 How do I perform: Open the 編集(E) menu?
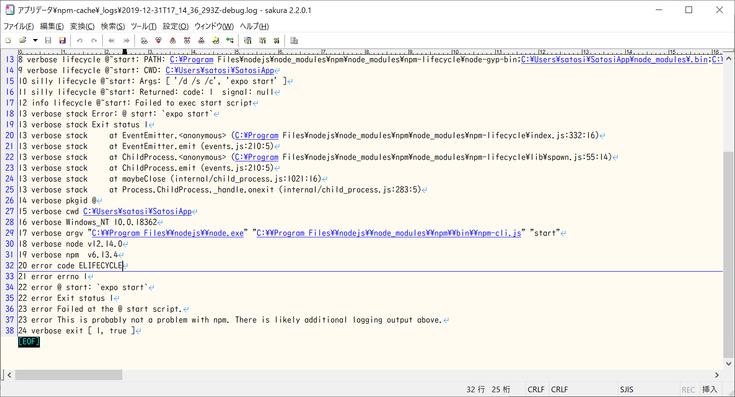(x=52, y=26)
